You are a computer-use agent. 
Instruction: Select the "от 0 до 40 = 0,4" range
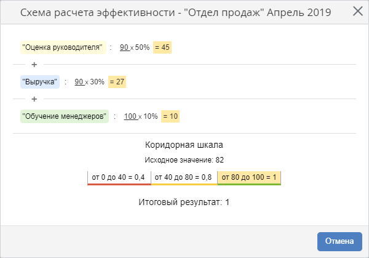pos(119,177)
